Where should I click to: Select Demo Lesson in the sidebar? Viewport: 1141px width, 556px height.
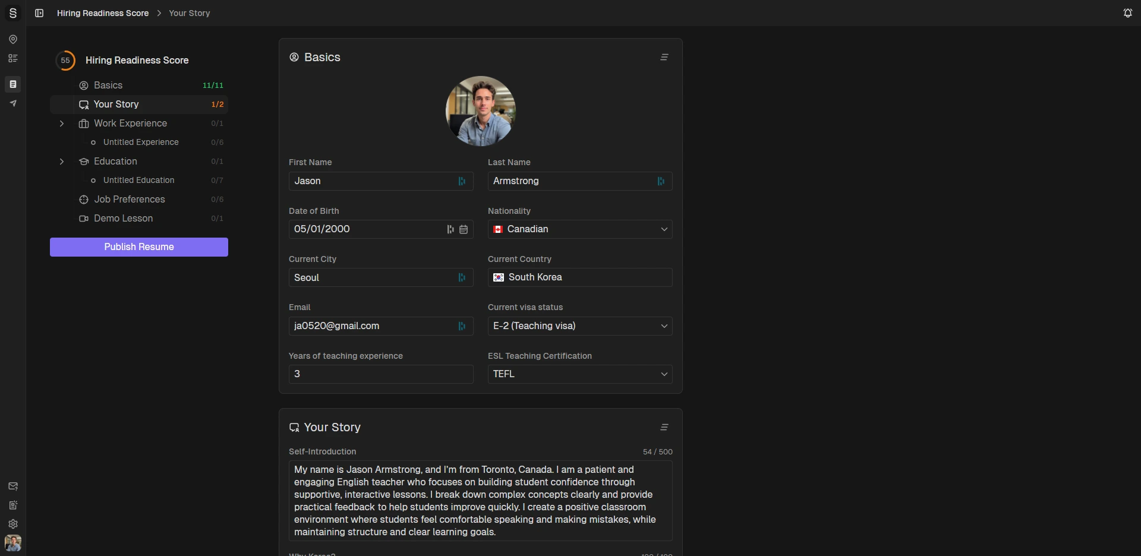pyautogui.click(x=123, y=219)
